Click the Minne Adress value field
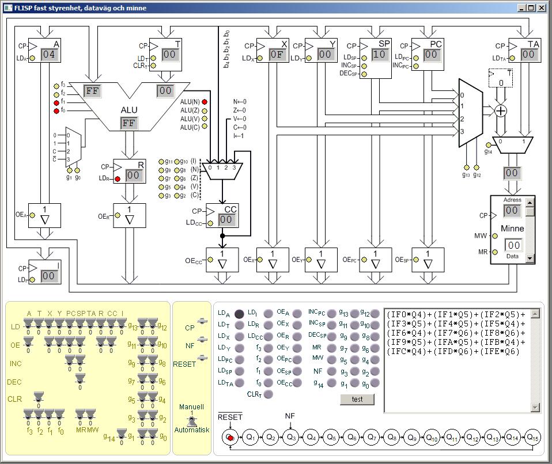The height and width of the screenshot is (464, 552). click(x=512, y=211)
